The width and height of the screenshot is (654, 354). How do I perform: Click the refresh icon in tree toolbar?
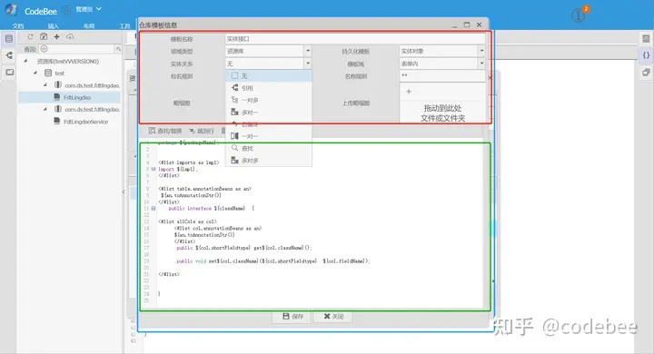(x=30, y=36)
